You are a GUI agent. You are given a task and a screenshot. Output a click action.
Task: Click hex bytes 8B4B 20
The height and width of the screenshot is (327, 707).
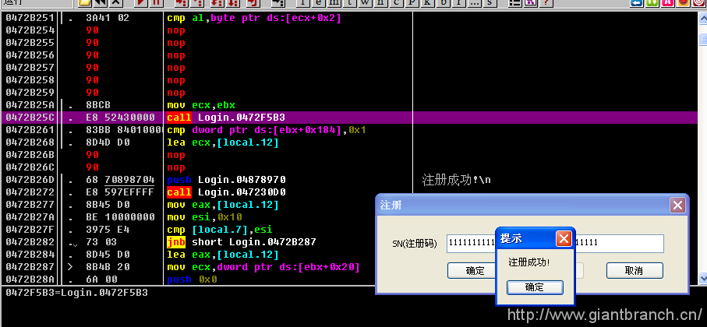pyautogui.click(x=108, y=267)
